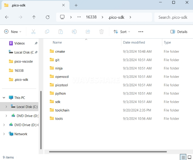Go up one directory level

click(x=34, y=17)
